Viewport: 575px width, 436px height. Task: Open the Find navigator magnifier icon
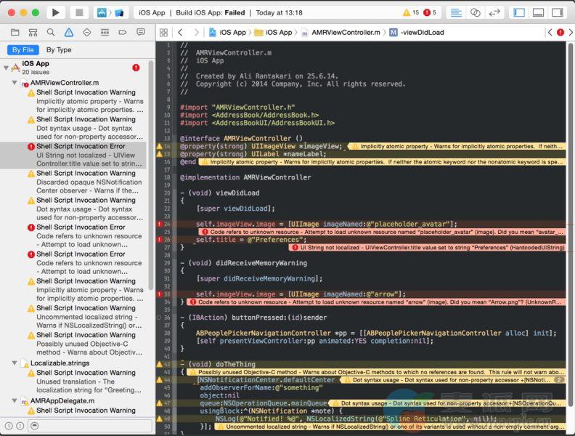coord(51,33)
